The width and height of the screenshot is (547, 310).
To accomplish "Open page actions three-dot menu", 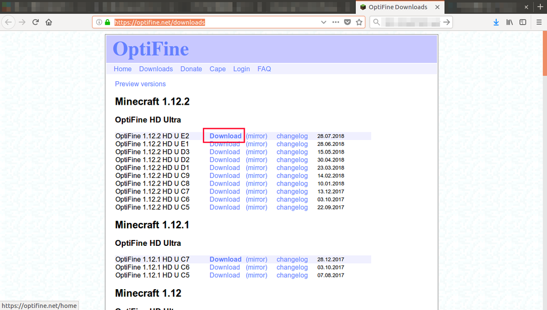I will click(335, 22).
